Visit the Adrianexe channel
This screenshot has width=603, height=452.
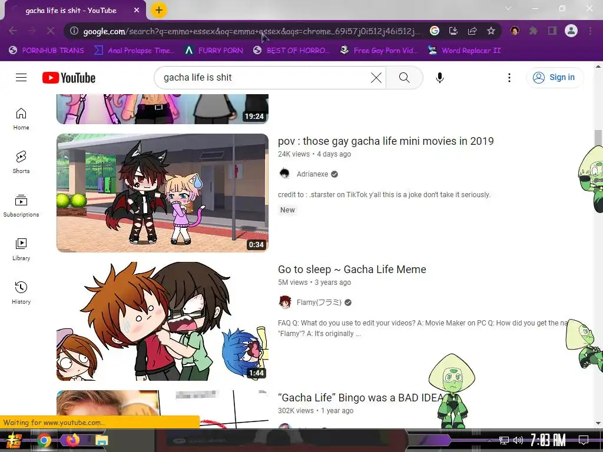point(312,174)
